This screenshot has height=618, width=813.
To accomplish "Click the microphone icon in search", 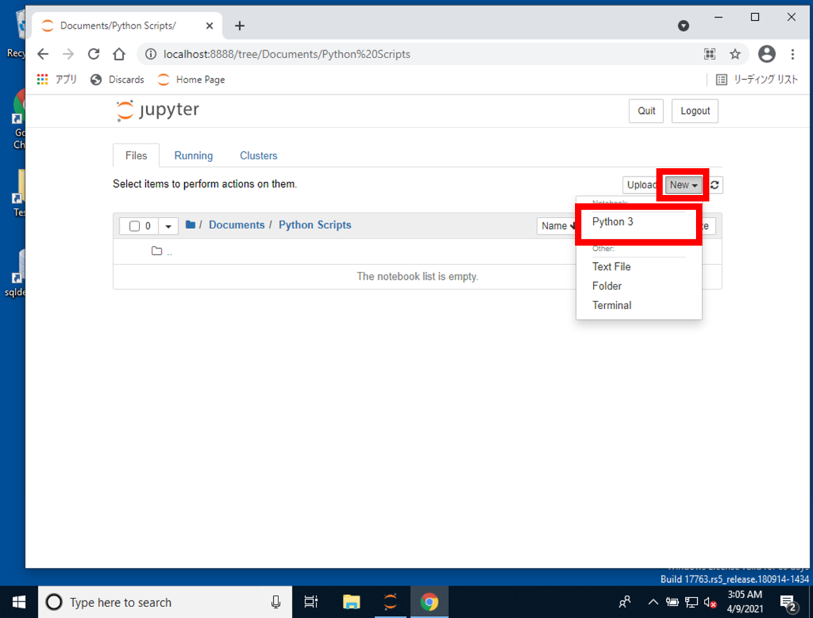I will click(x=275, y=602).
